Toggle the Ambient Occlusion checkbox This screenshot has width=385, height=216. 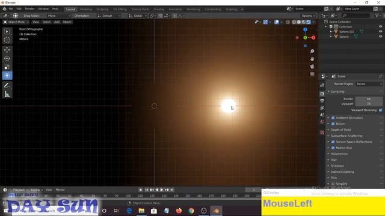pos(333,118)
